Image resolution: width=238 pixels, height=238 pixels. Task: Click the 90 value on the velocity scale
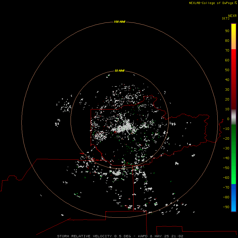pyautogui.click(x=227, y=31)
